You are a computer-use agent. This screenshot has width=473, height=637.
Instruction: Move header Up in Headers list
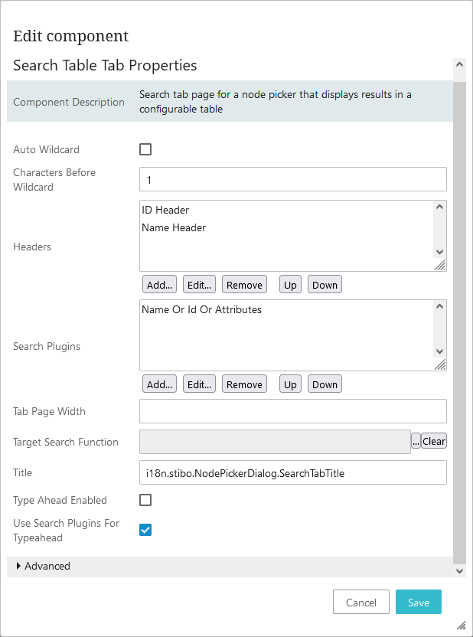pos(290,285)
